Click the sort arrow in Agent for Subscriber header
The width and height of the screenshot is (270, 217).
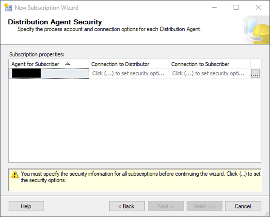(x=68, y=64)
